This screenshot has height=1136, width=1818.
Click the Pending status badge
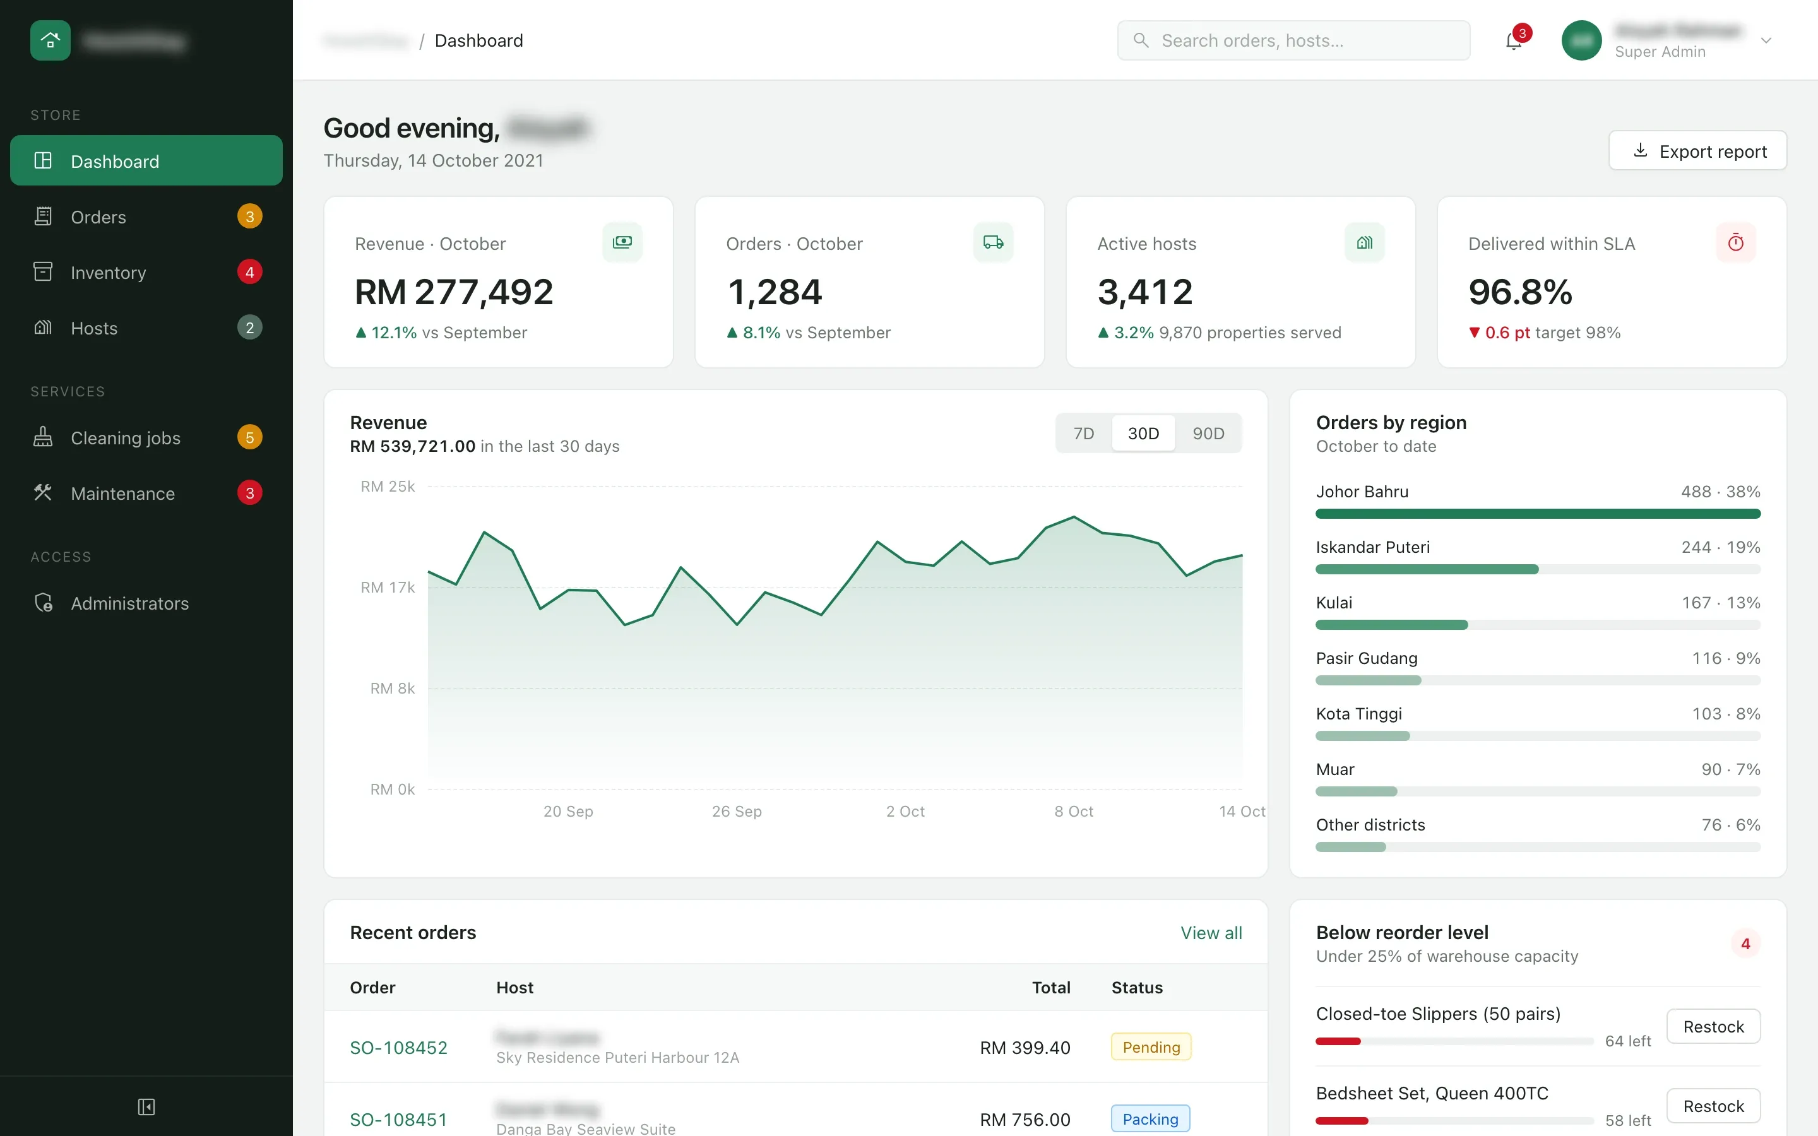1151,1048
